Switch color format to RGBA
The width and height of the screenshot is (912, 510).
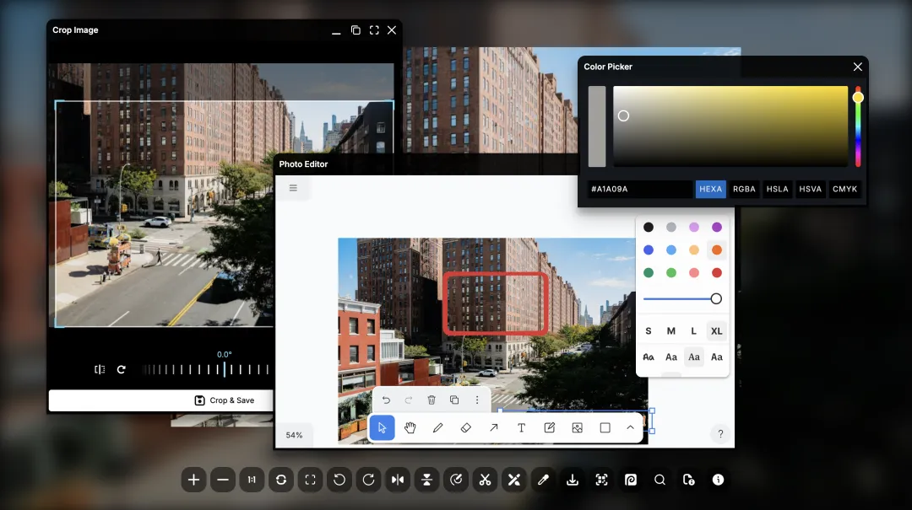point(744,189)
